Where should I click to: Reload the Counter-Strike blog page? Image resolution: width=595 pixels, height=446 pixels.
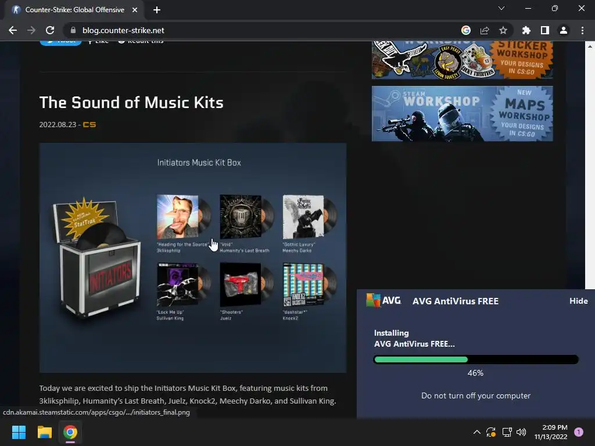[50, 30]
